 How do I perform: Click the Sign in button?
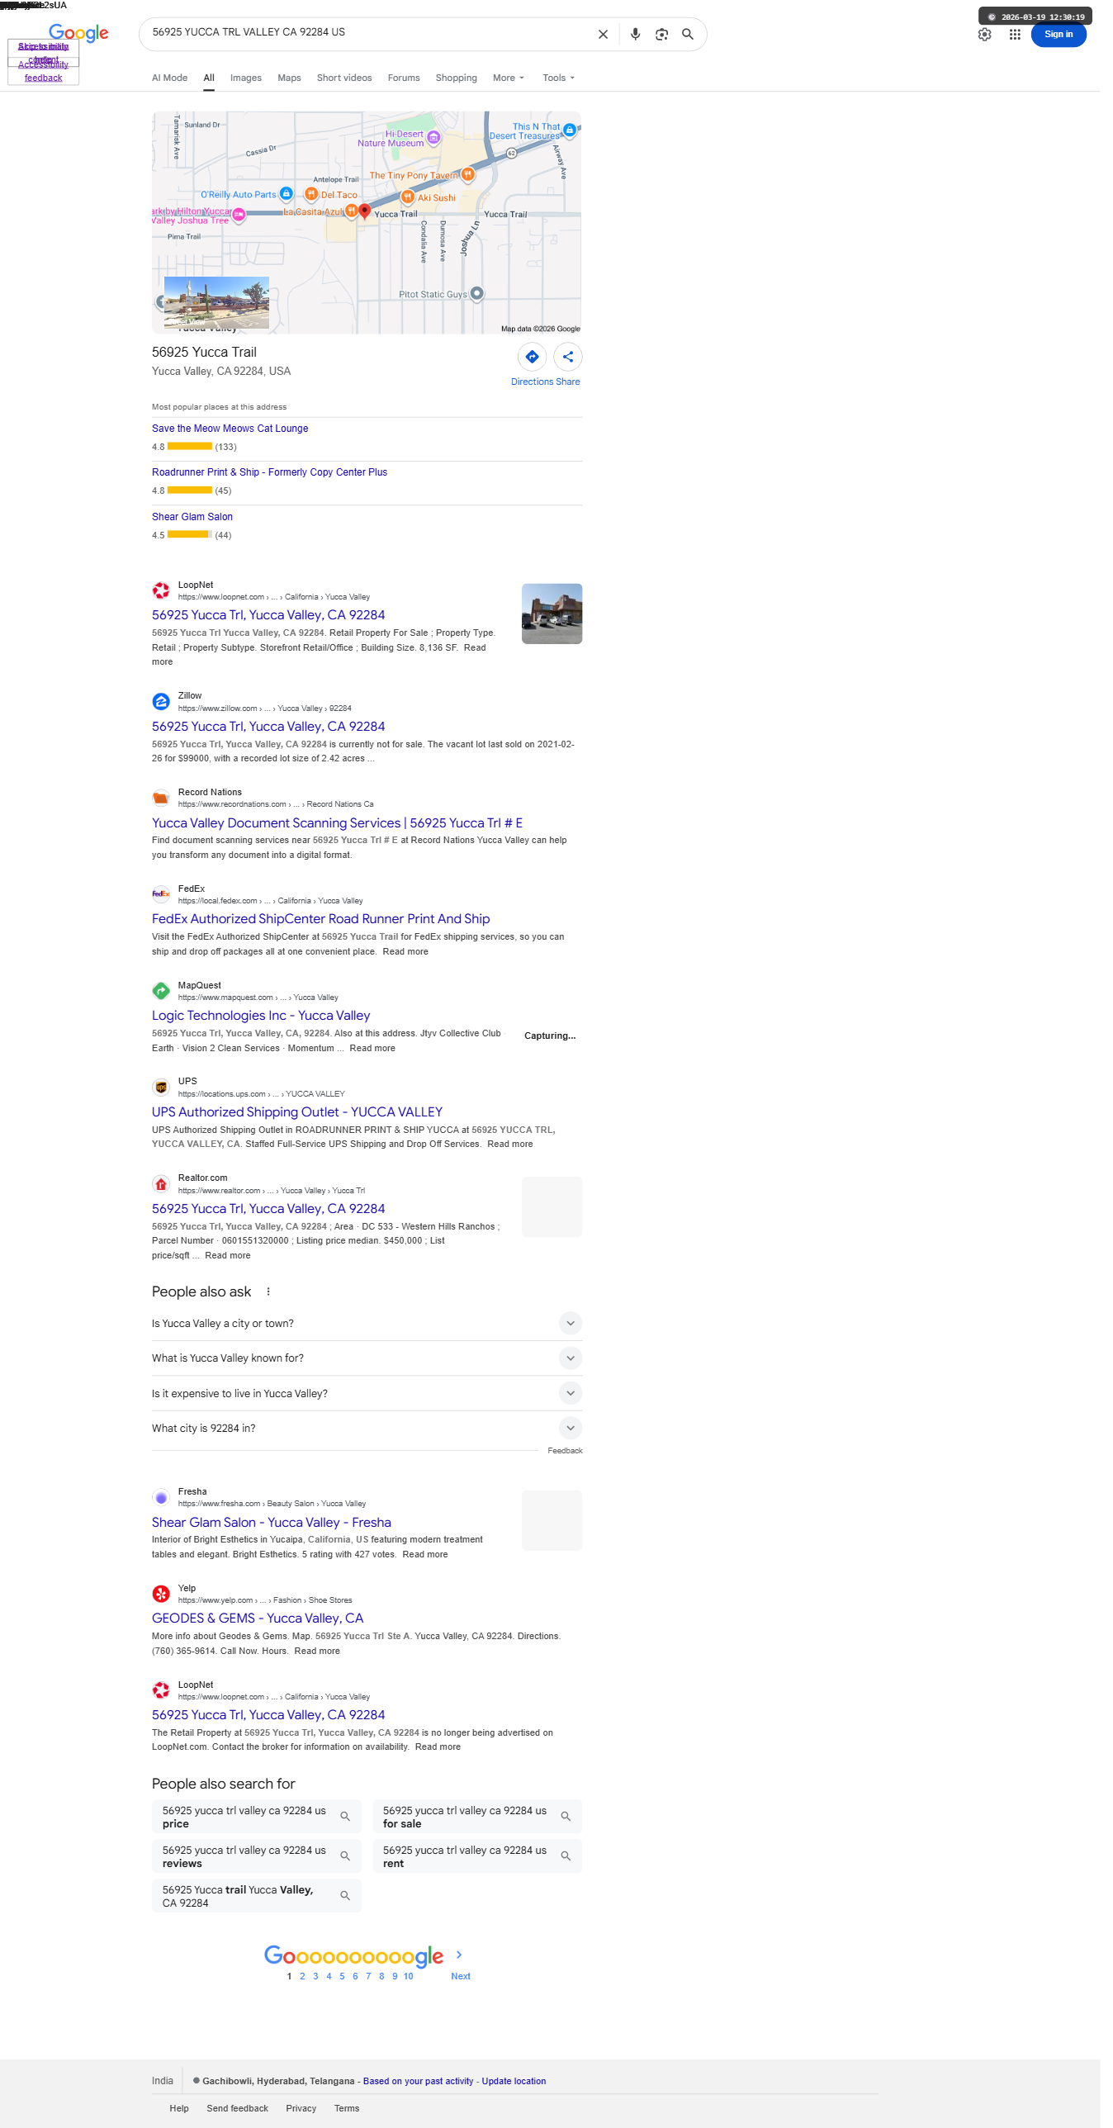point(1058,35)
